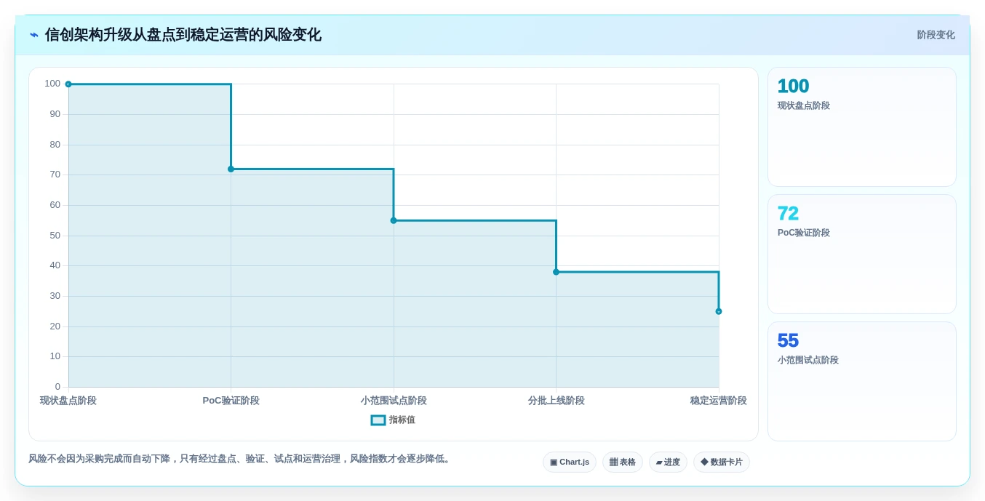This screenshot has width=985, height=501.
Task: Click the PoC验证阶段 card caption
Action: pyautogui.click(x=804, y=233)
